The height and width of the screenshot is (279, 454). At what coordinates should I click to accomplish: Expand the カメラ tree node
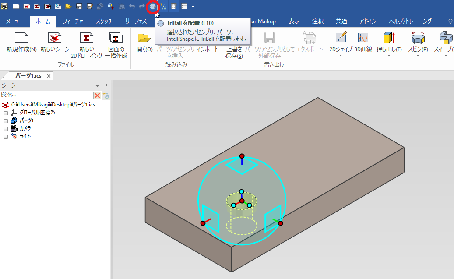click(x=6, y=128)
